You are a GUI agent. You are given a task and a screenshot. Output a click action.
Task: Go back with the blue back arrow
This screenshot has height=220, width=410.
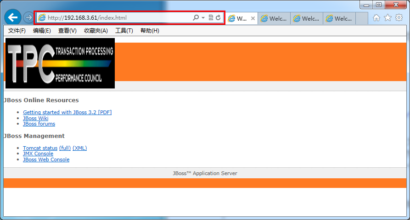pyautogui.click(x=13, y=17)
